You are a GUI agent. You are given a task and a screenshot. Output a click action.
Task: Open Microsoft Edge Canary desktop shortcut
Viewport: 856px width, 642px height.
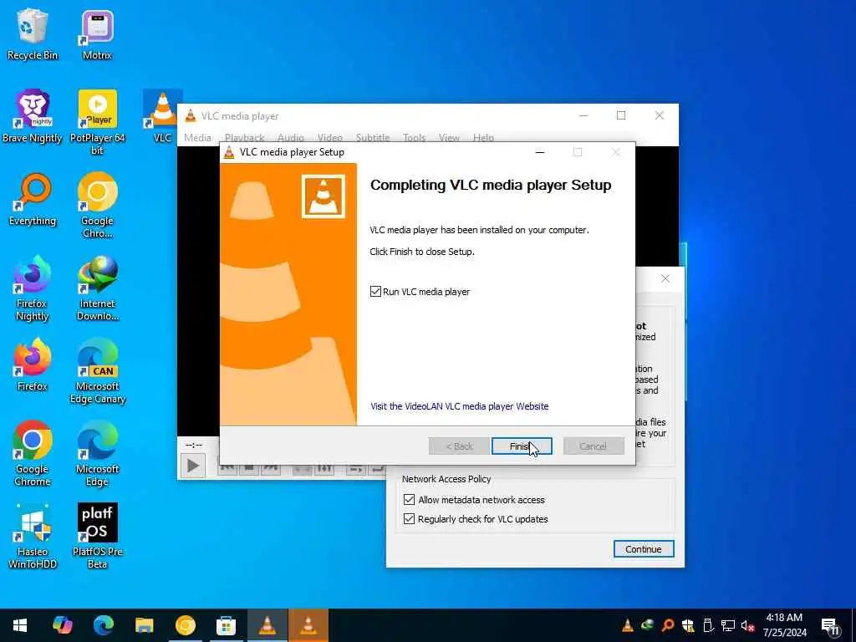pyautogui.click(x=97, y=371)
